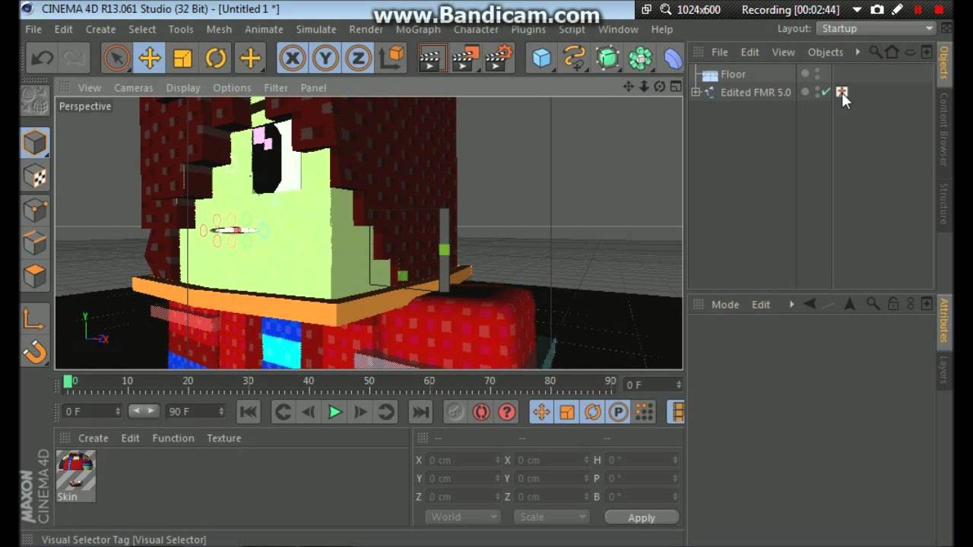Toggle snapping magnet icon
This screenshot has height=547, width=973.
click(x=34, y=352)
